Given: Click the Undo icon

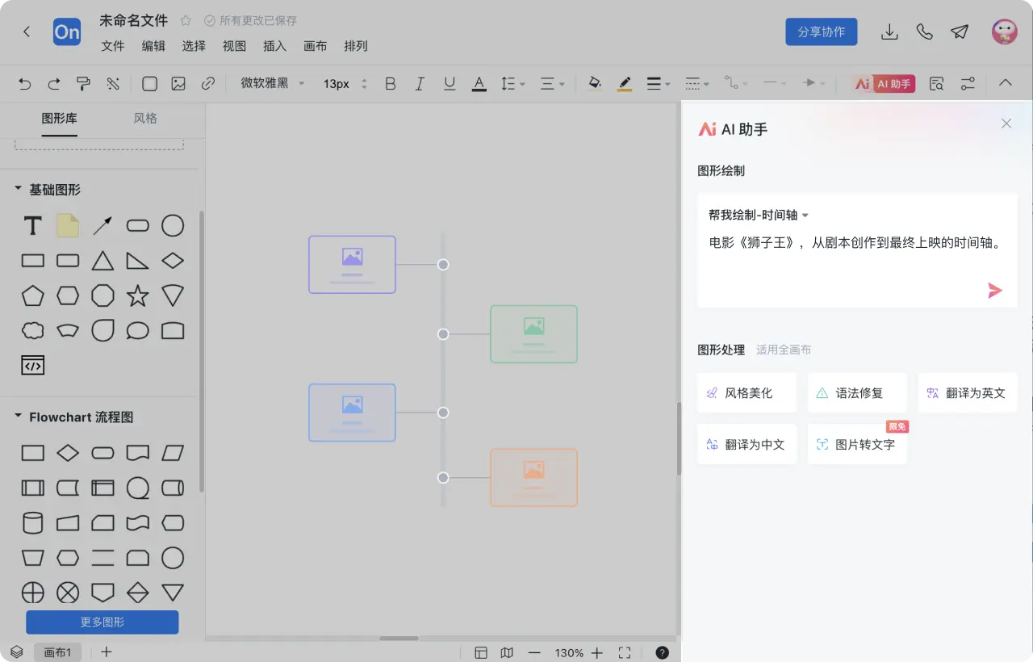Looking at the screenshot, I should pos(23,83).
